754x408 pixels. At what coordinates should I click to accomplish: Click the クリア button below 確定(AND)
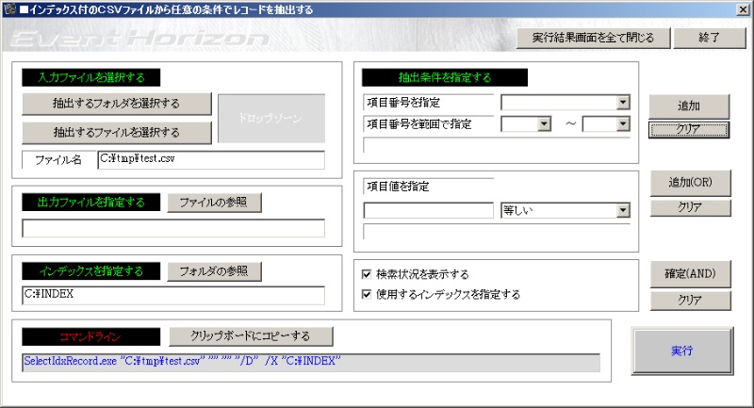tap(691, 301)
